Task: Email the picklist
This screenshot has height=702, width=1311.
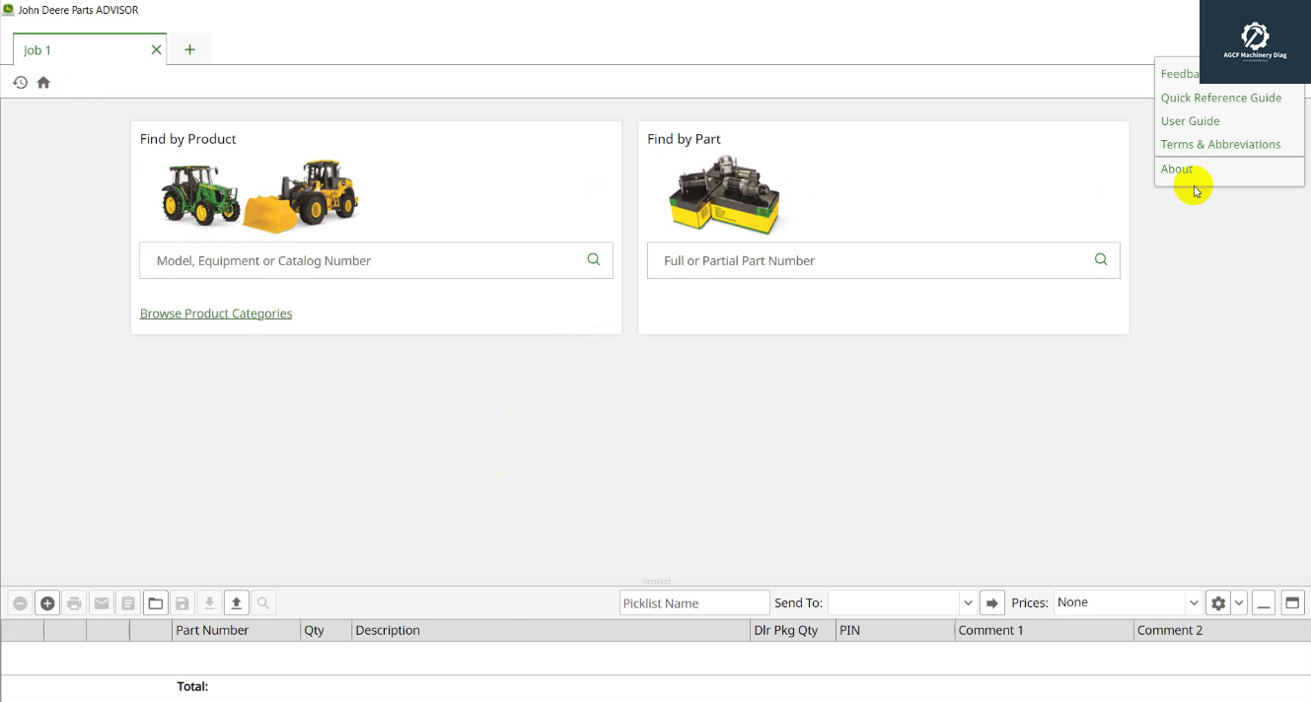Action: (x=102, y=602)
